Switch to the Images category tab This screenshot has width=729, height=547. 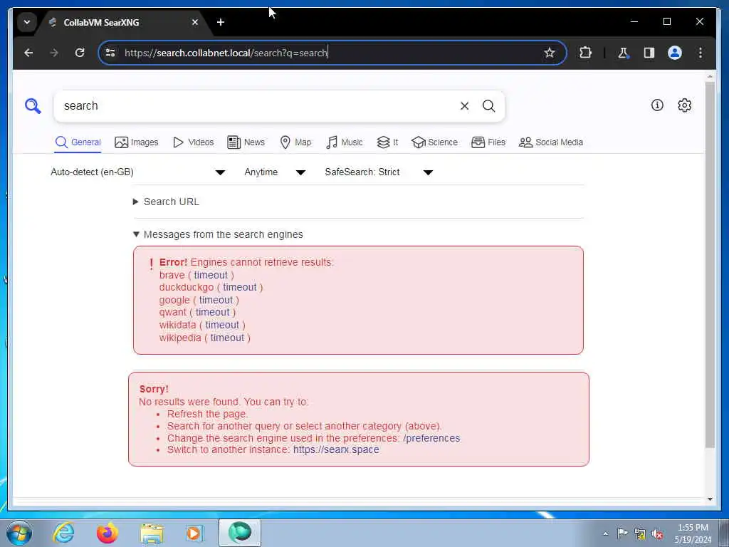pyautogui.click(x=136, y=142)
